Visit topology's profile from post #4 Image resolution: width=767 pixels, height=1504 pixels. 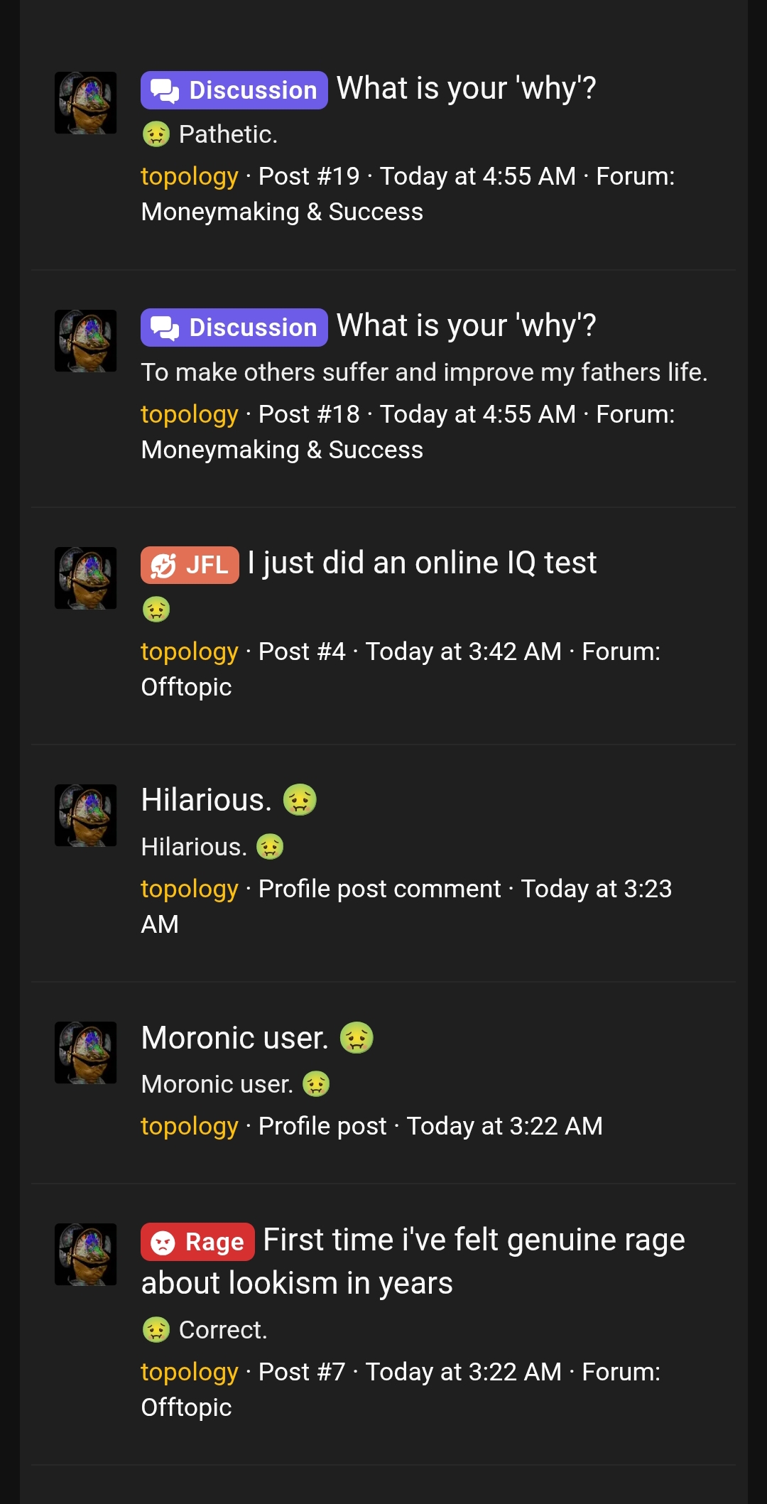(x=189, y=650)
